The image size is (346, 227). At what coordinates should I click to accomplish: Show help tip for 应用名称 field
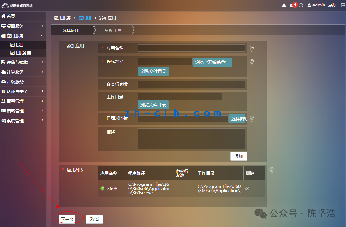(252, 49)
